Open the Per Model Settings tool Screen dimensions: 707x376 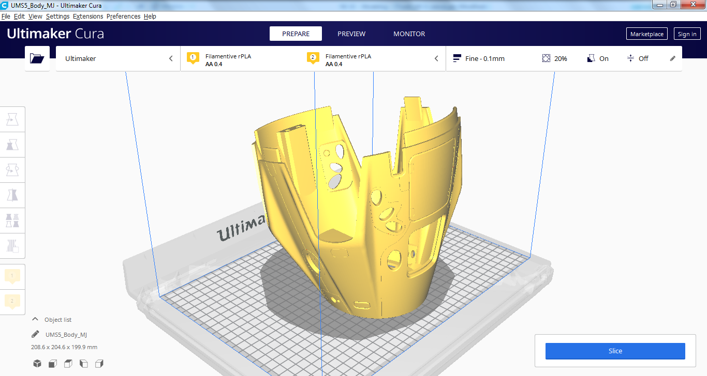pos(12,220)
